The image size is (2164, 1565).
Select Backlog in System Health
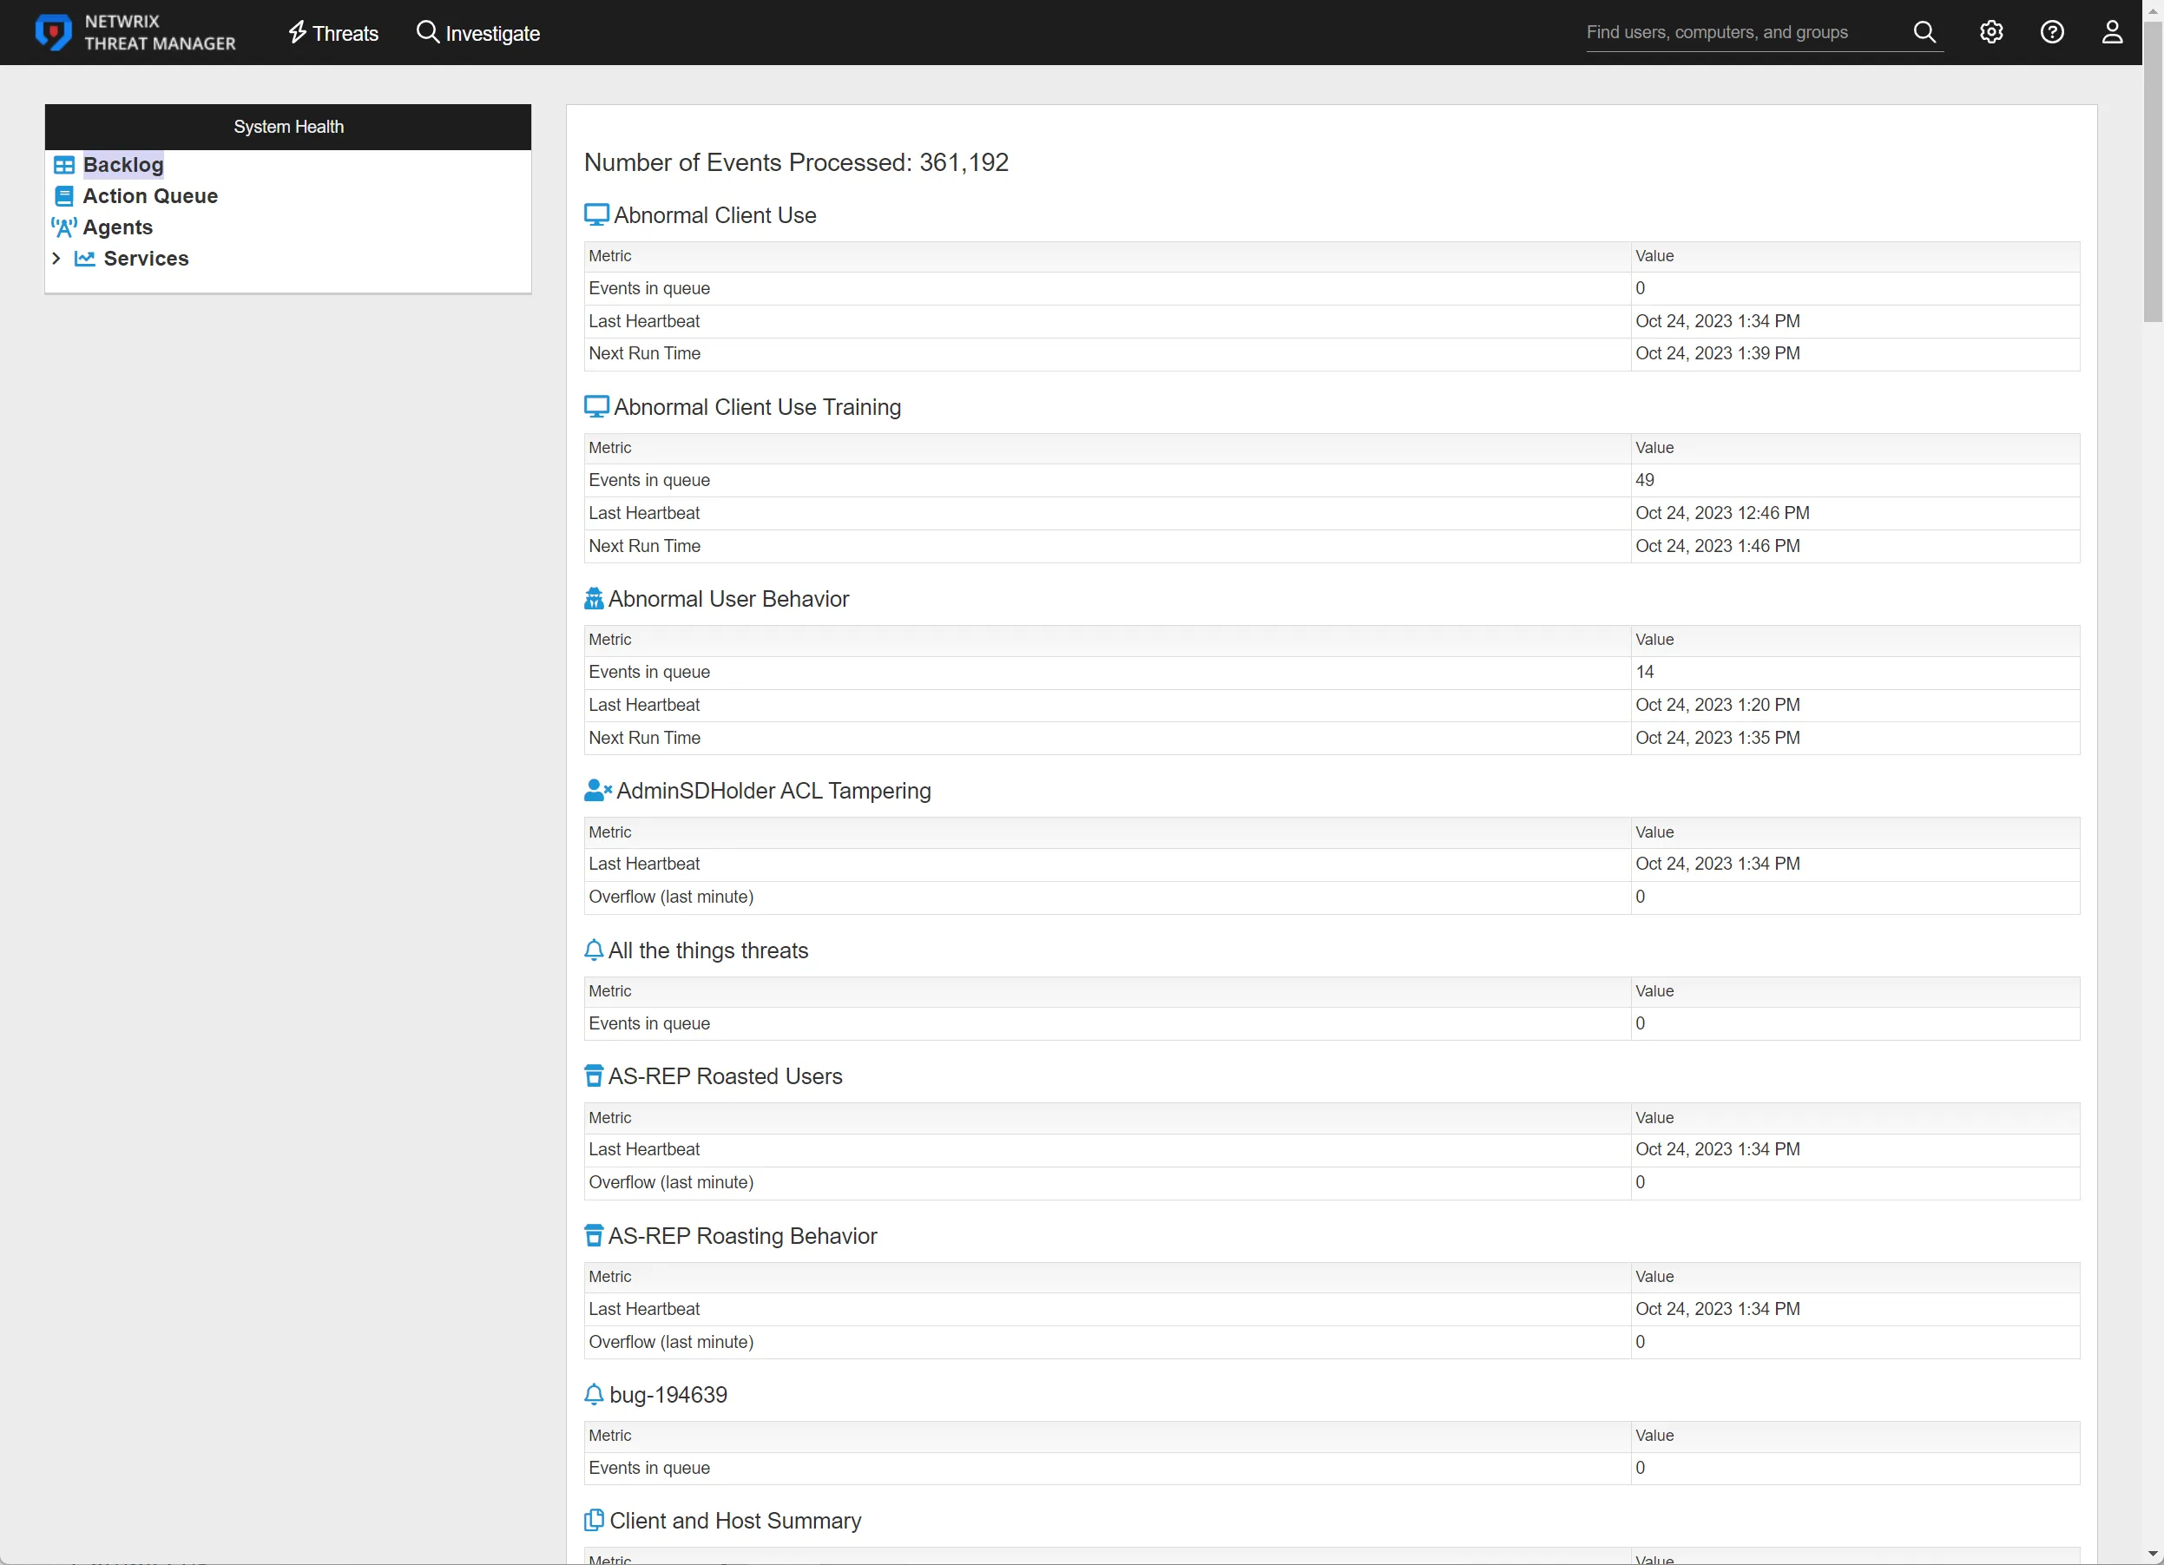(123, 165)
